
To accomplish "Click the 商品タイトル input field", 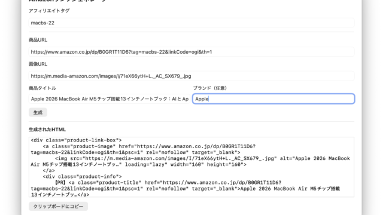I will point(110,99).
